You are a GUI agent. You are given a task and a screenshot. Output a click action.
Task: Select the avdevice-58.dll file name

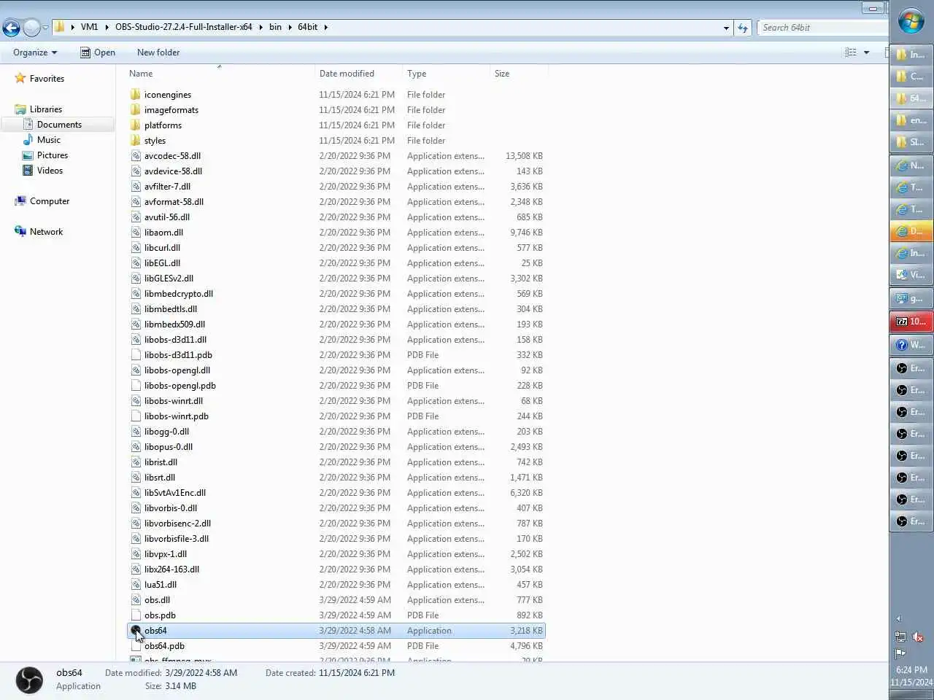point(173,171)
